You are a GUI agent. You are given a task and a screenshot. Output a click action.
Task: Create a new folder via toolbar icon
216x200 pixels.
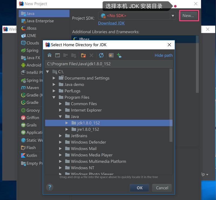(83, 56)
